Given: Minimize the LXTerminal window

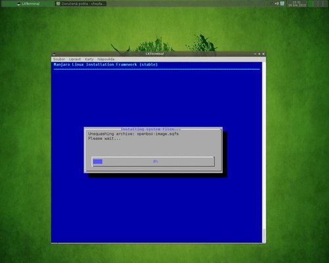Looking at the screenshot, I should click(255, 54).
